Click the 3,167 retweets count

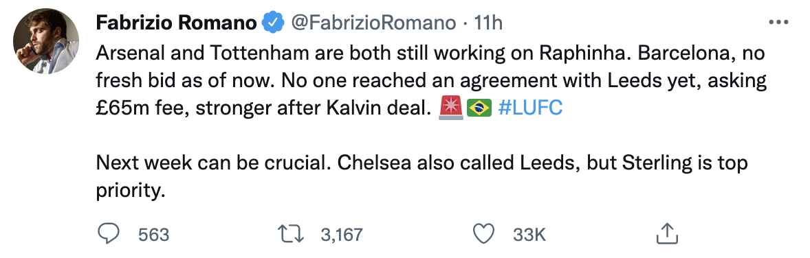click(x=342, y=235)
